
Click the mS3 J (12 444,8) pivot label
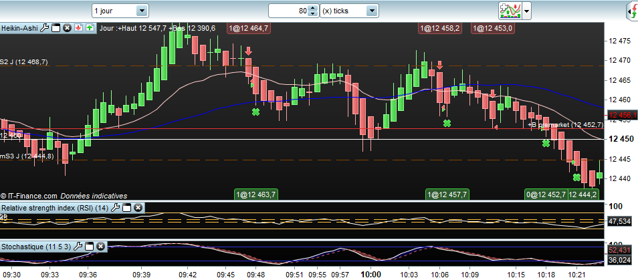point(27,156)
